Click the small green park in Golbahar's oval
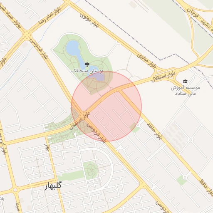The height and width of the screenshot is (213, 213). click(x=90, y=170)
